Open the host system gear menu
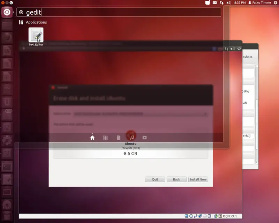Image resolution: width=279 pixels, height=223 pixels. [x=275, y=3]
